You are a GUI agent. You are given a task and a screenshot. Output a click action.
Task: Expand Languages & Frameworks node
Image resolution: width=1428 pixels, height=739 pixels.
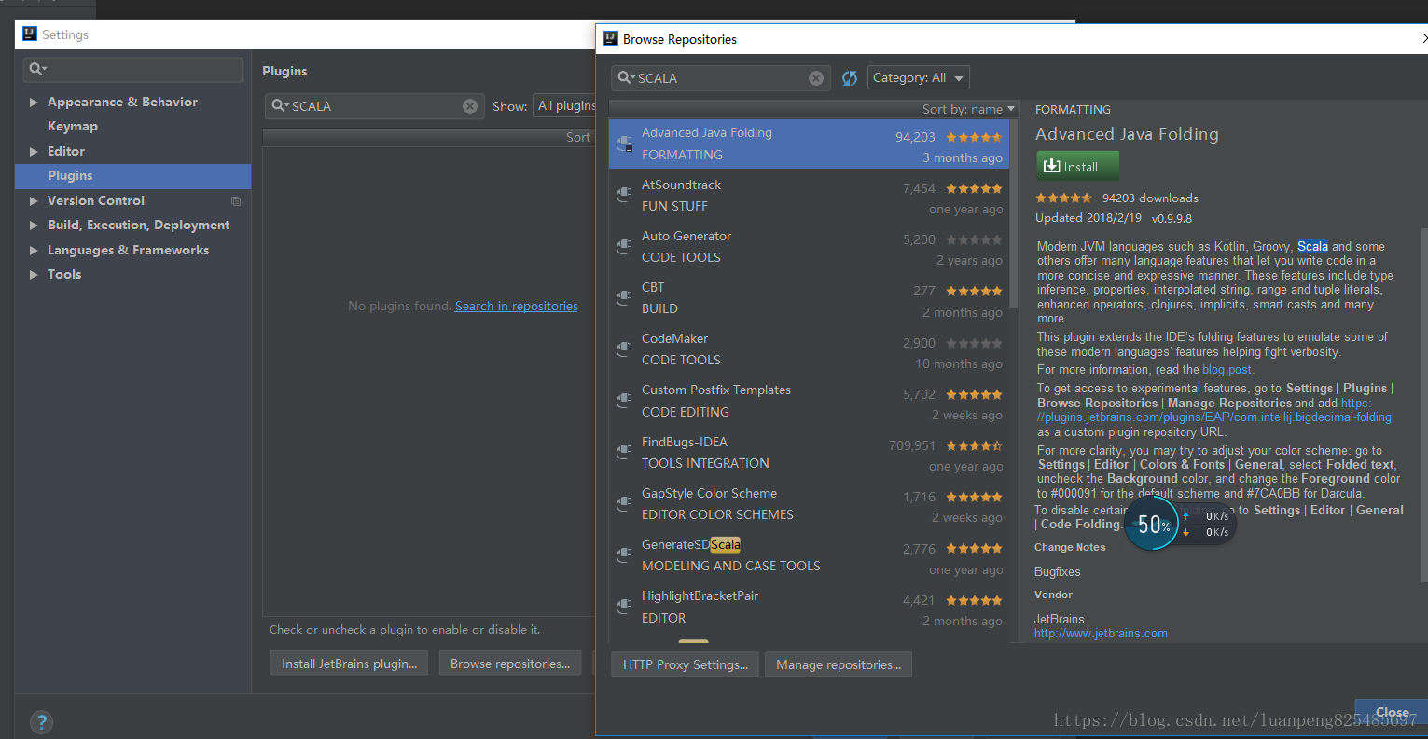coord(34,251)
